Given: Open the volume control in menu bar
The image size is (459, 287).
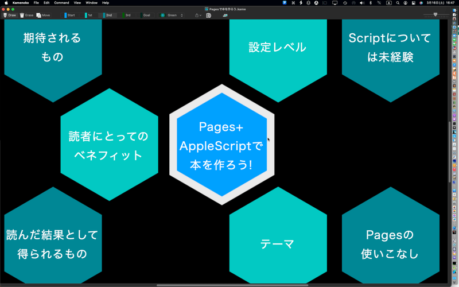Looking at the screenshot, I should click(x=362, y=3).
